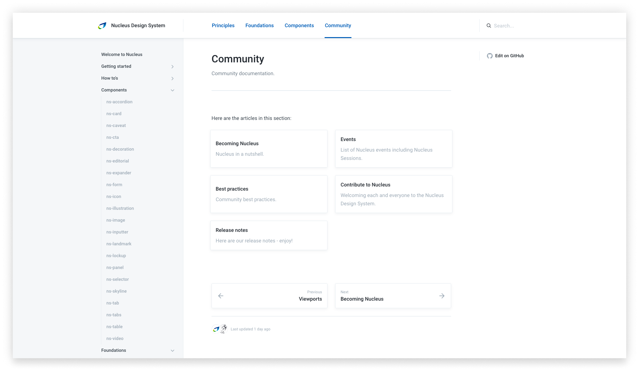Image resolution: width=639 pixels, height=371 pixels.
Task: Open Welcome to Nucleus sidebar item
Action: pyautogui.click(x=122, y=54)
